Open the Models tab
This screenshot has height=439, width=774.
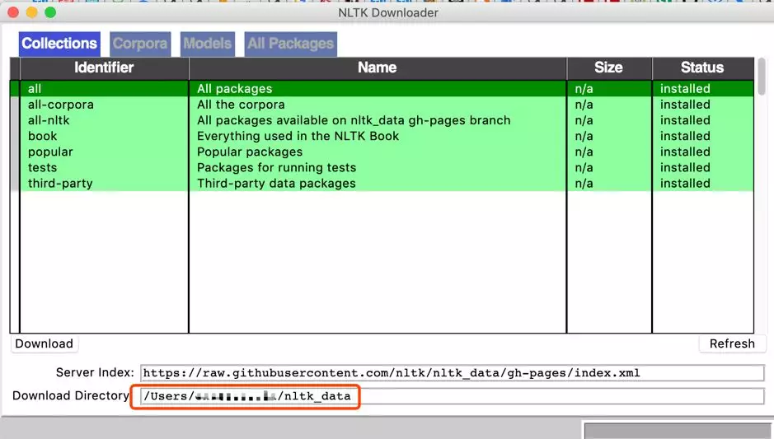click(208, 44)
